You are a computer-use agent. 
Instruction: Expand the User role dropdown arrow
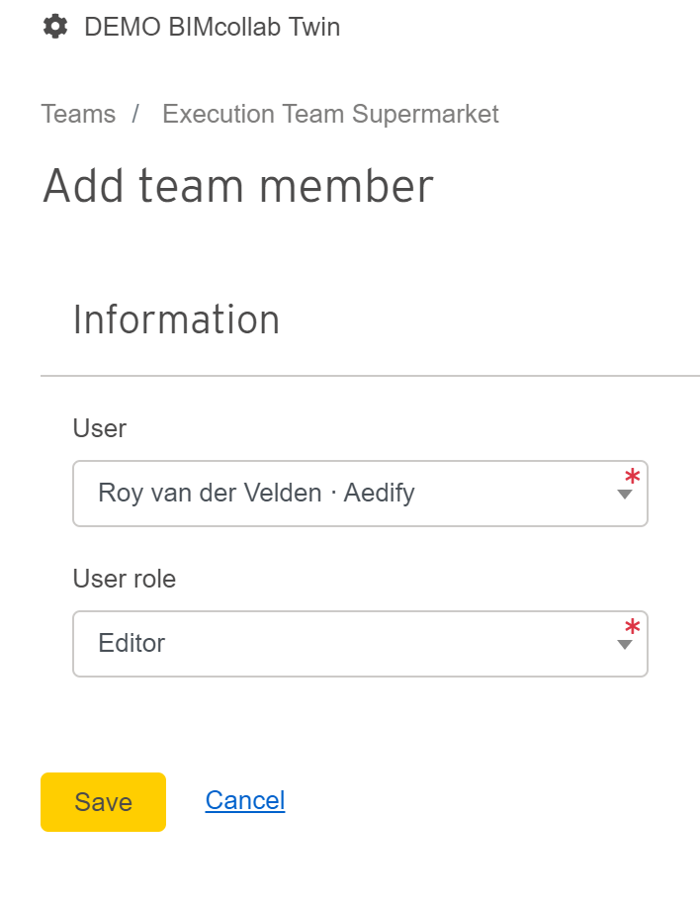click(x=624, y=645)
